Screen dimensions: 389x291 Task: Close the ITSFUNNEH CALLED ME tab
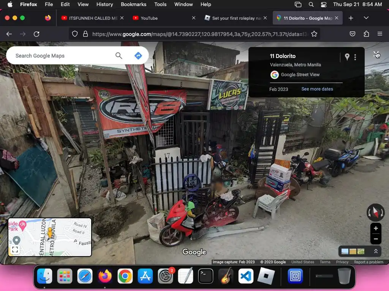pyautogui.click(x=122, y=18)
